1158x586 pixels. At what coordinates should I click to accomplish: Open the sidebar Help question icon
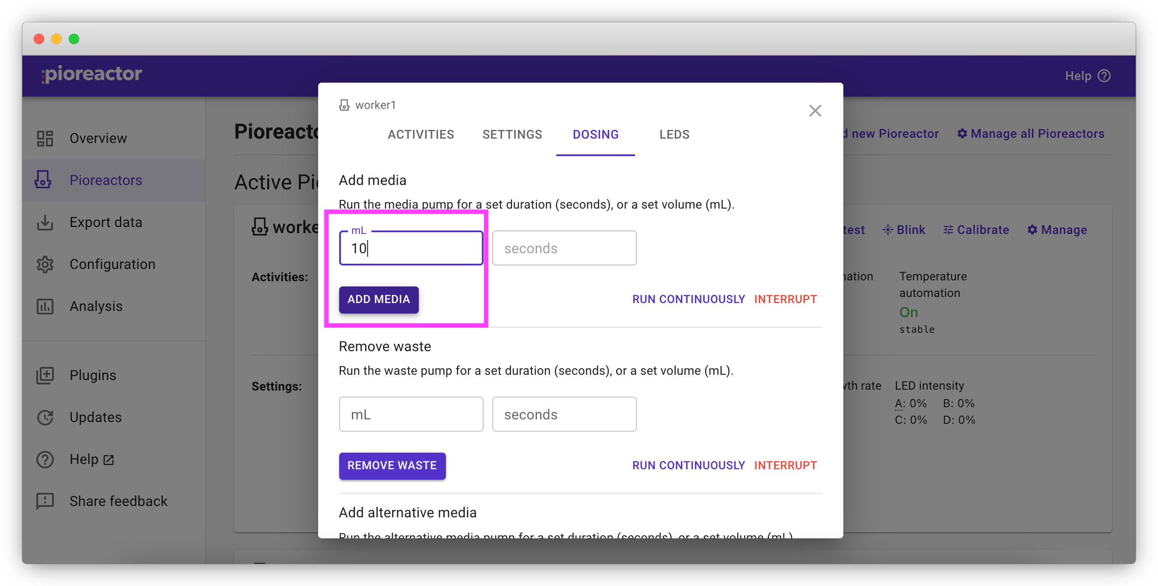click(x=45, y=459)
